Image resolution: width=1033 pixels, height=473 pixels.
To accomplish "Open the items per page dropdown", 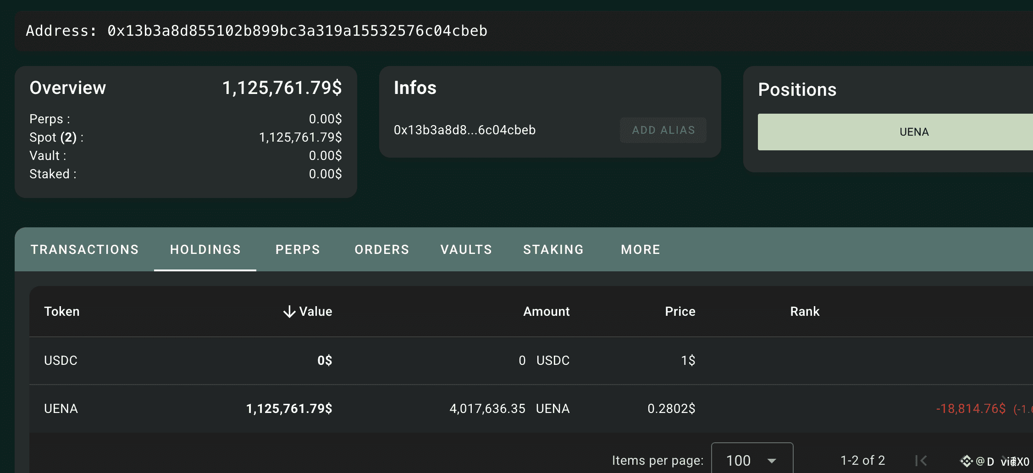I will (752, 460).
